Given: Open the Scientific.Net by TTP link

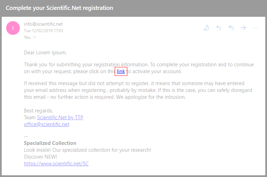Looking at the screenshot, I should (60, 118).
